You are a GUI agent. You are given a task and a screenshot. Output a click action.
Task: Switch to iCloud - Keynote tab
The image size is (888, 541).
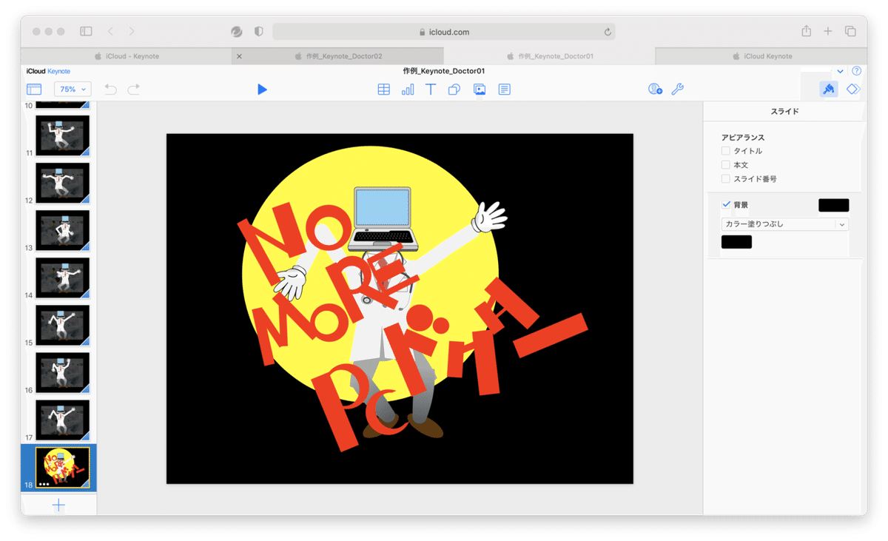pos(127,56)
